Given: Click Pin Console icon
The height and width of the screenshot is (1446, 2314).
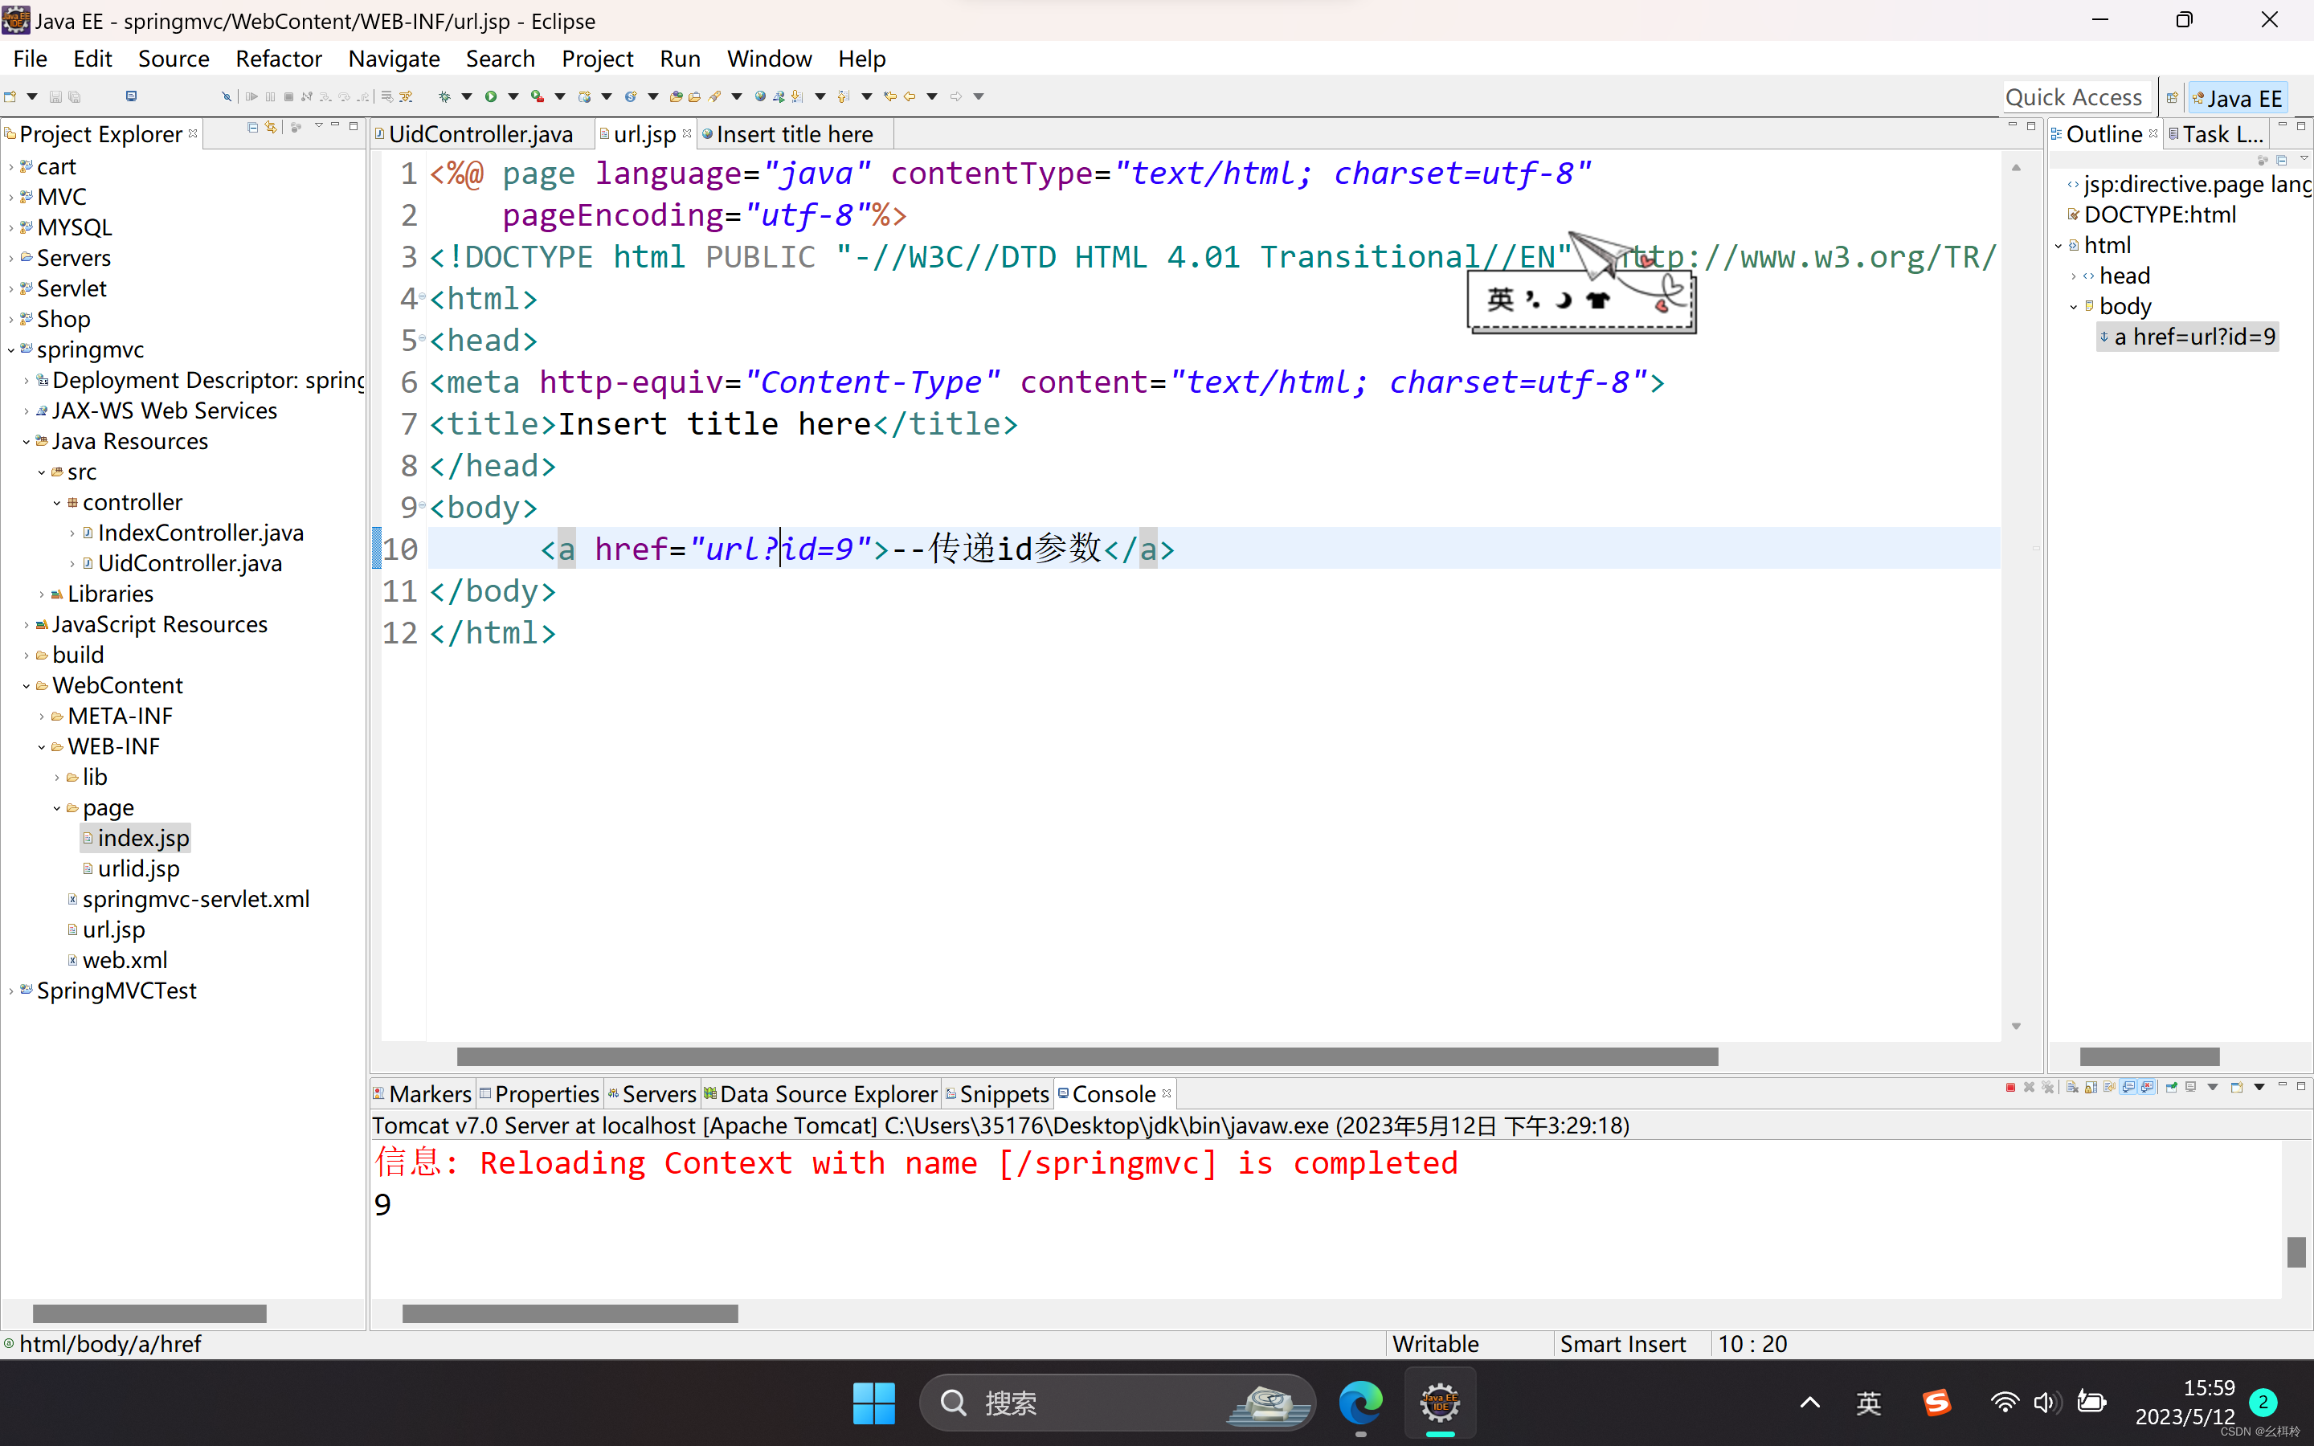Looking at the screenshot, I should click(2172, 1088).
